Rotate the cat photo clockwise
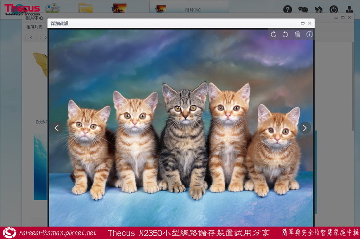 click(x=274, y=34)
